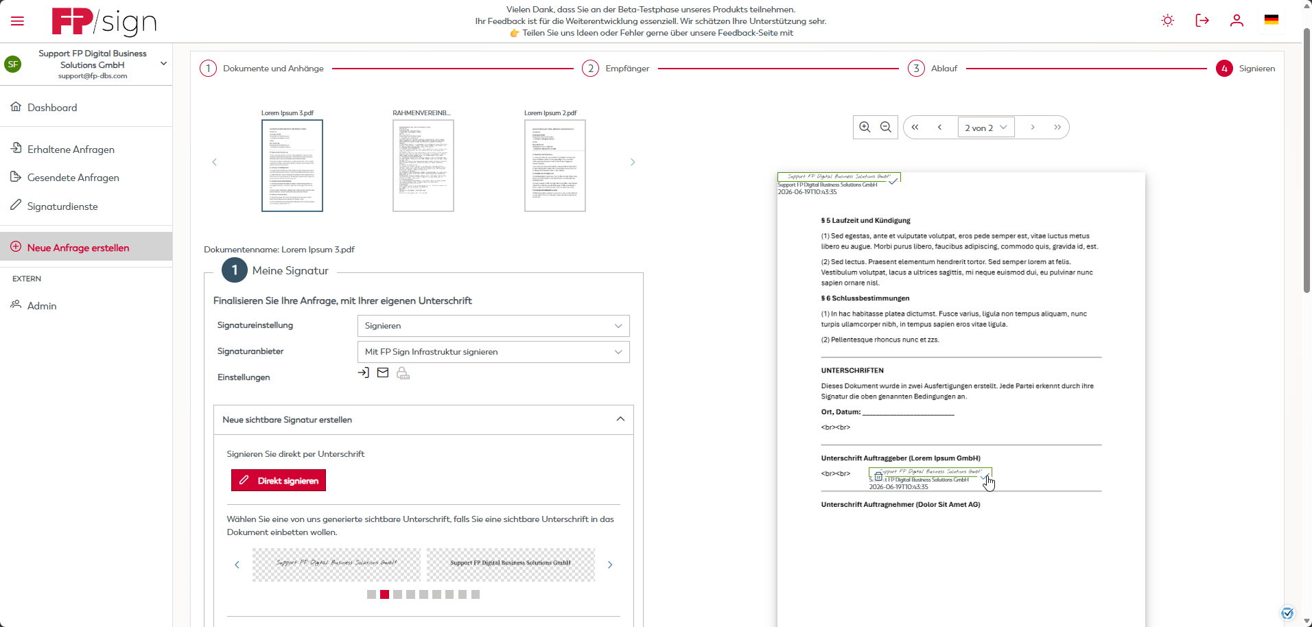Confirm placed signature check mark near cursor

click(985, 476)
